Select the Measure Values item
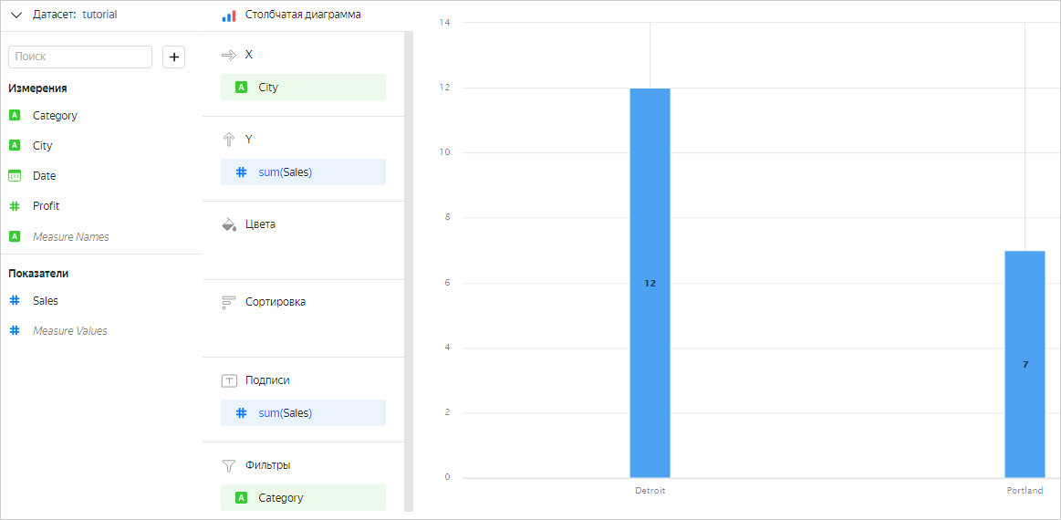 click(x=69, y=330)
